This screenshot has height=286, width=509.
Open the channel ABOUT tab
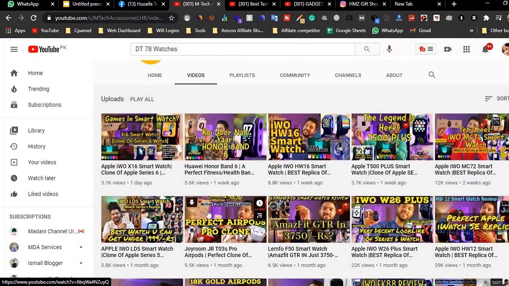click(x=394, y=75)
